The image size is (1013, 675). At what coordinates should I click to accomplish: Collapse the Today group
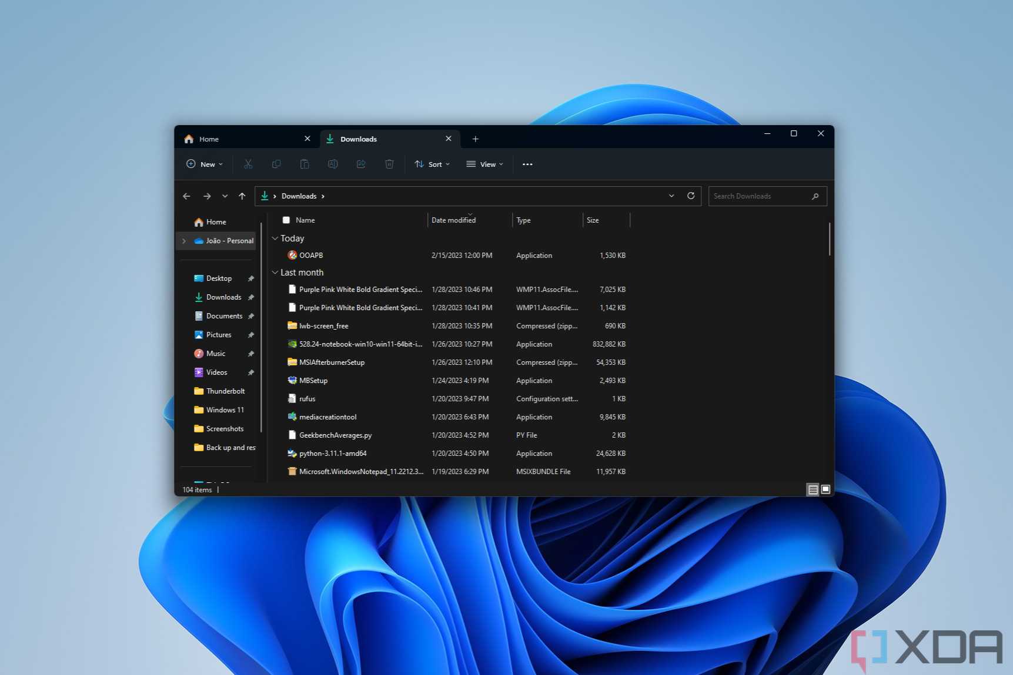275,239
